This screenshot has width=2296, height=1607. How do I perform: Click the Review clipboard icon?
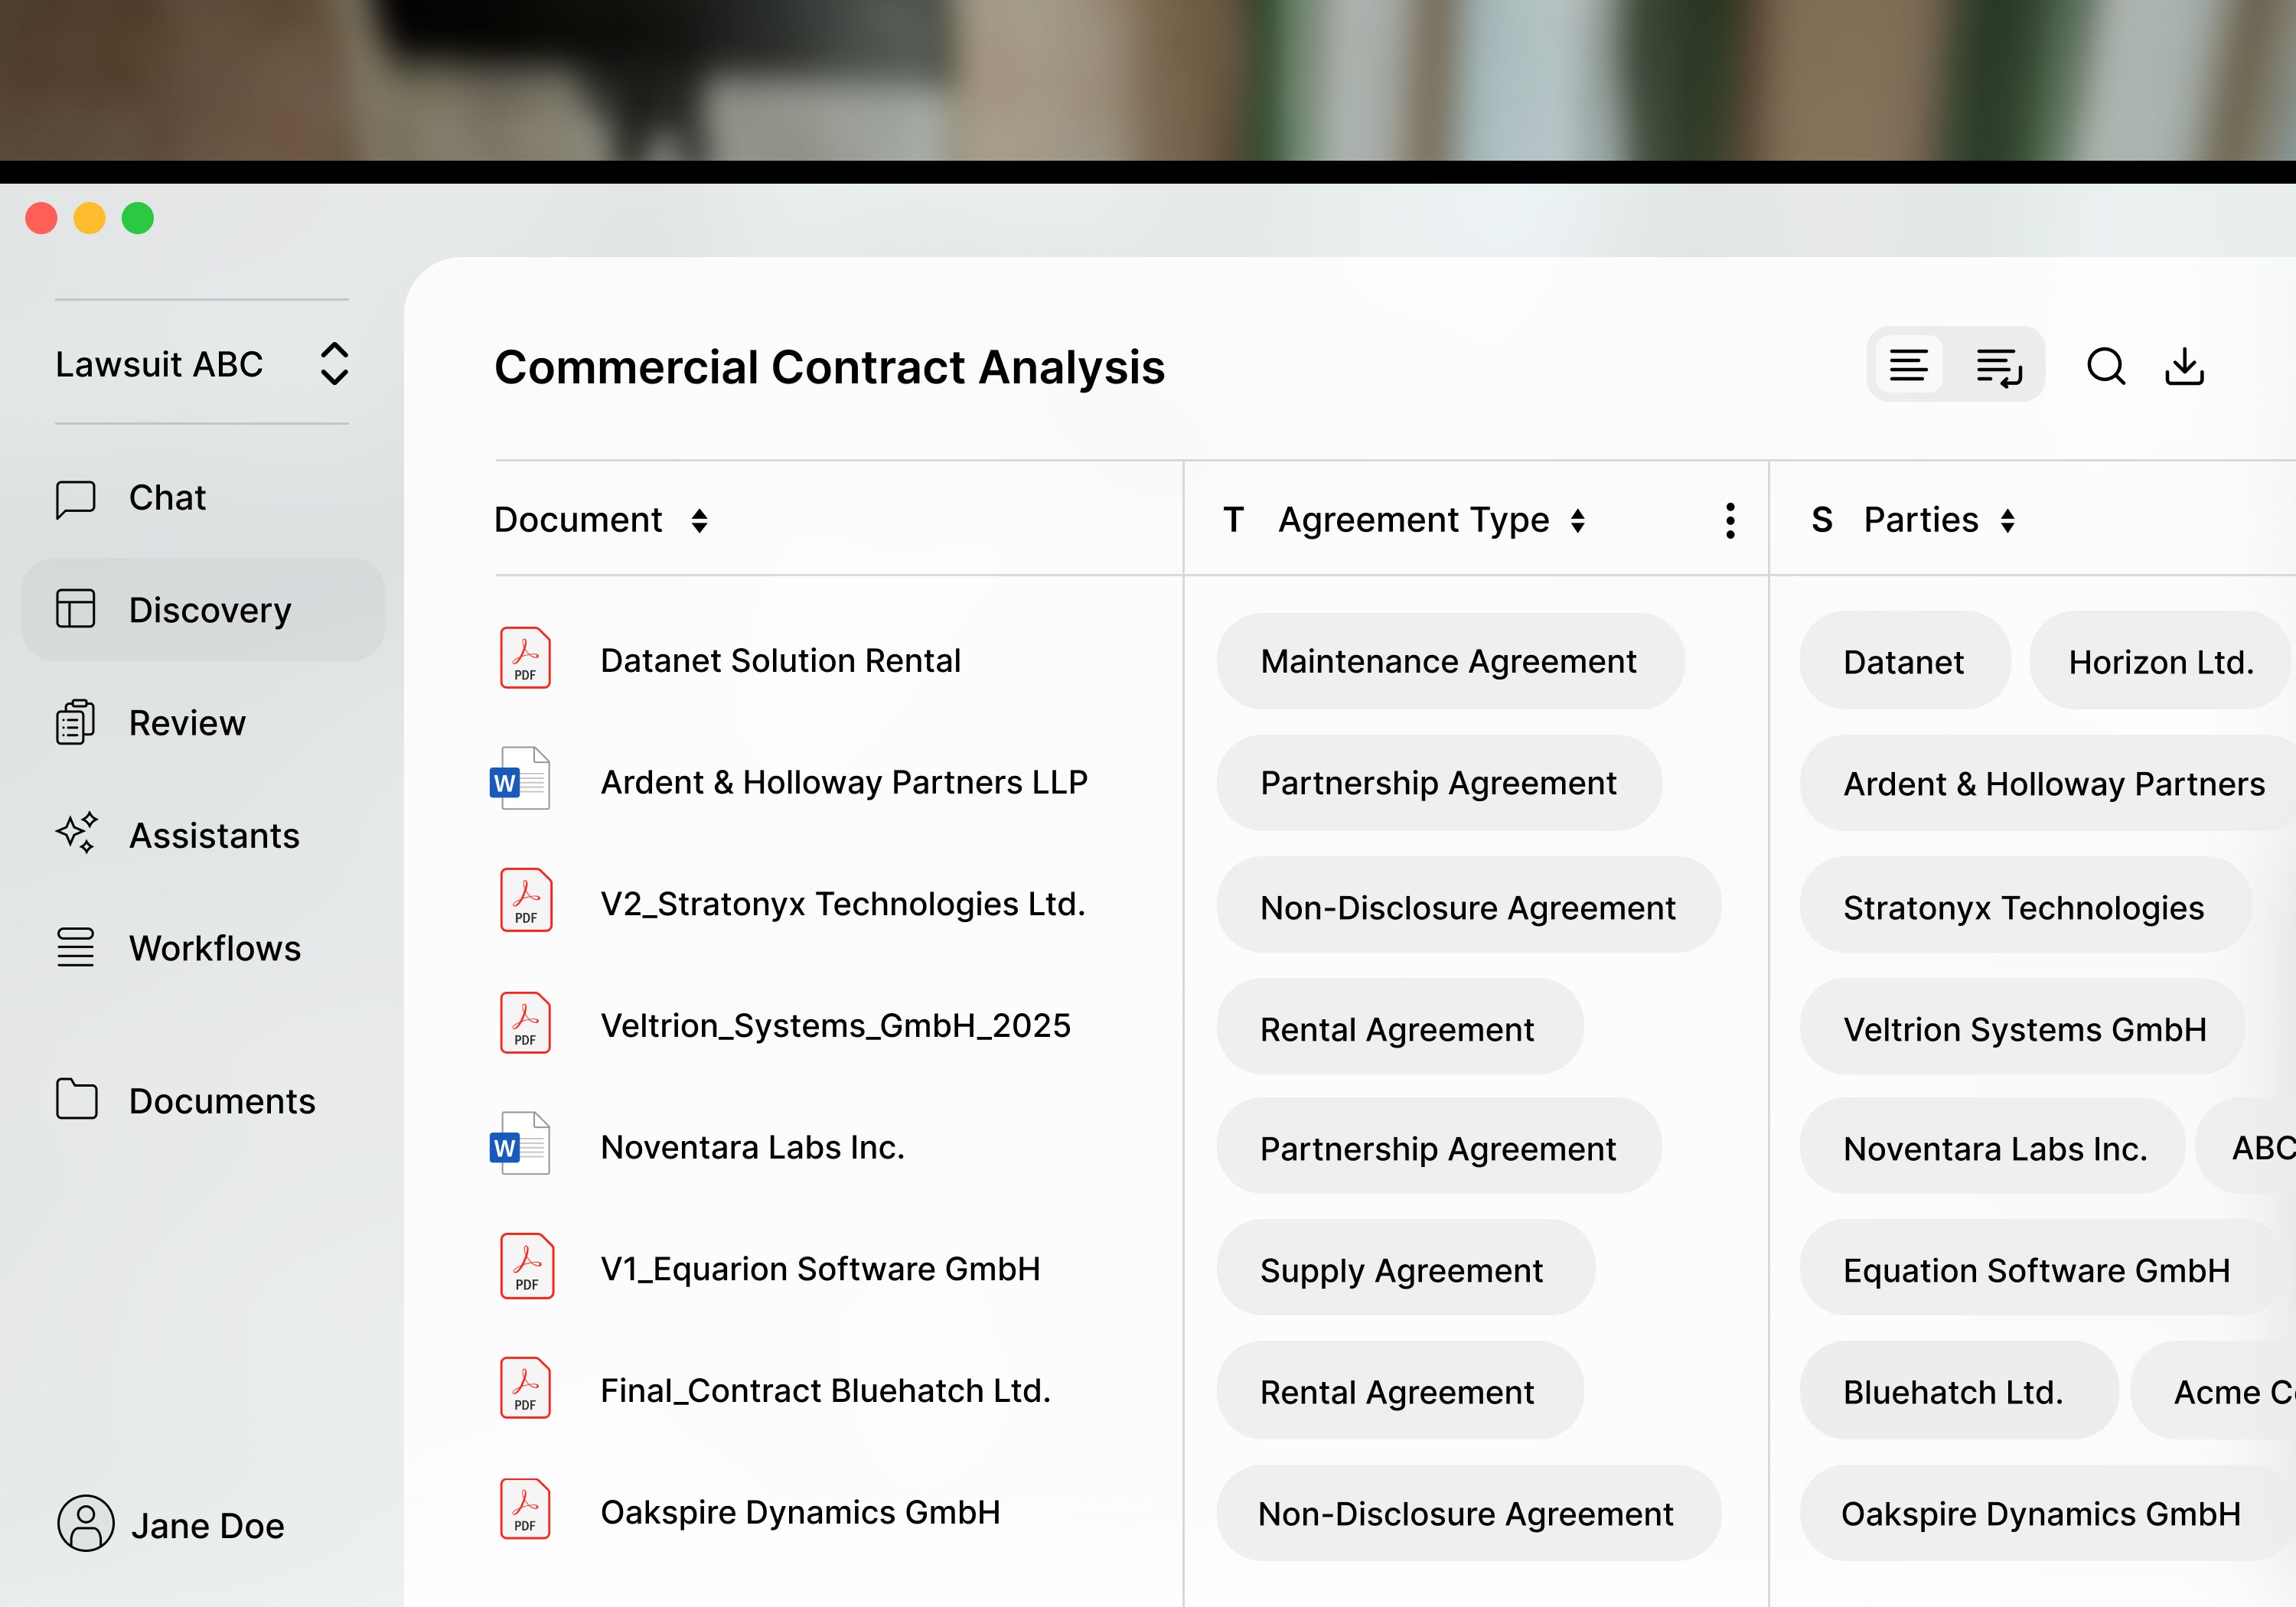pyautogui.click(x=75, y=722)
